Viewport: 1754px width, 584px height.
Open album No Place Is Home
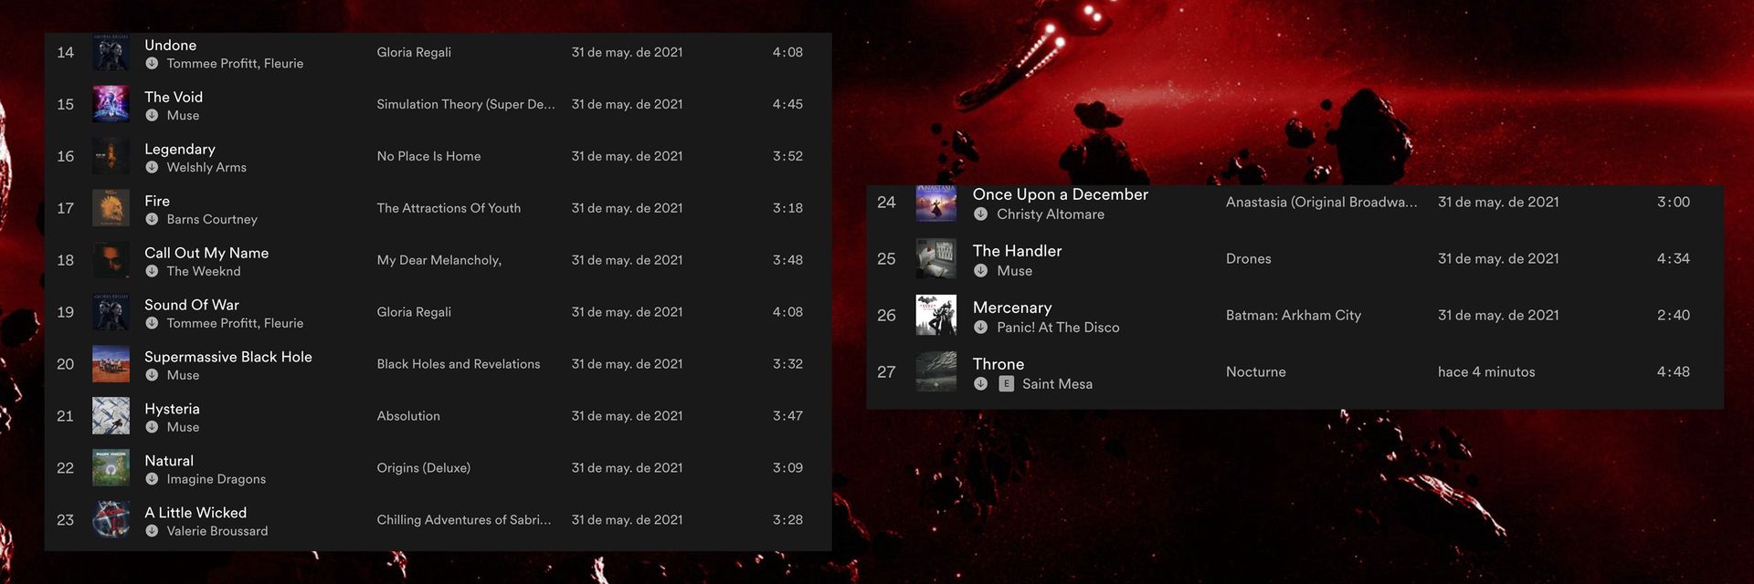pos(428,156)
